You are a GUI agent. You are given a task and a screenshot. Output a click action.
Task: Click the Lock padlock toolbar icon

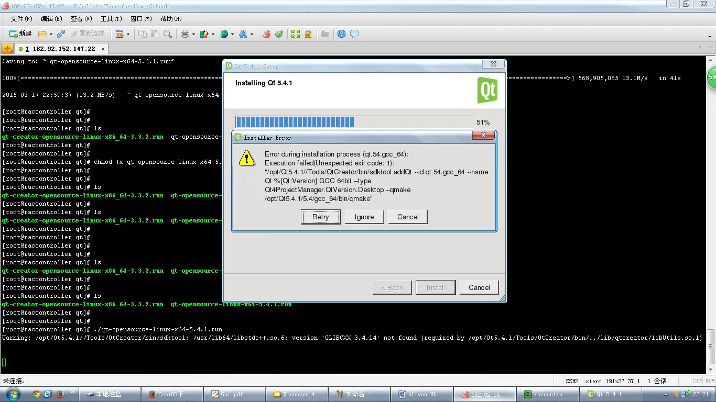tap(308, 34)
